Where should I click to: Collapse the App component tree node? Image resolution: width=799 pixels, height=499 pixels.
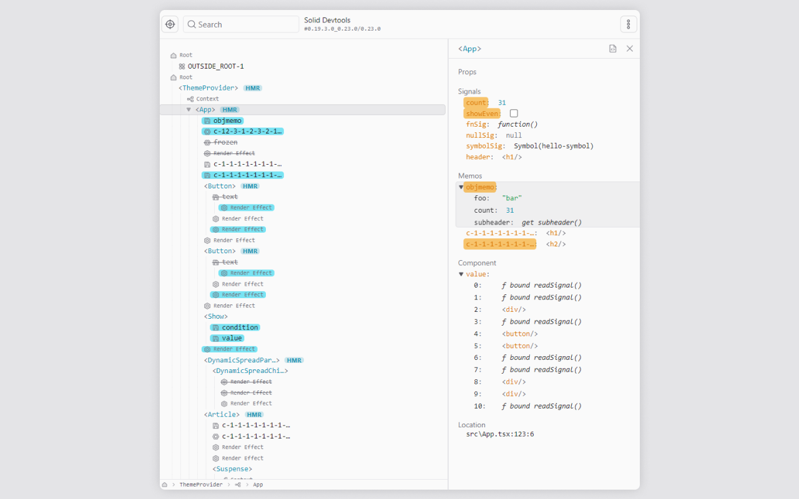pyautogui.click(x=189, y=109)
